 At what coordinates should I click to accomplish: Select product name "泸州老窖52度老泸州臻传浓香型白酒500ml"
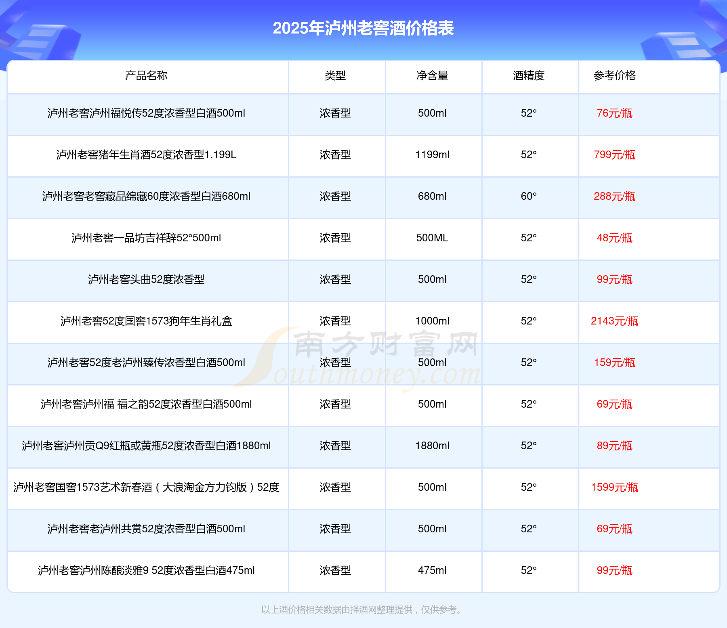(146, 362)
